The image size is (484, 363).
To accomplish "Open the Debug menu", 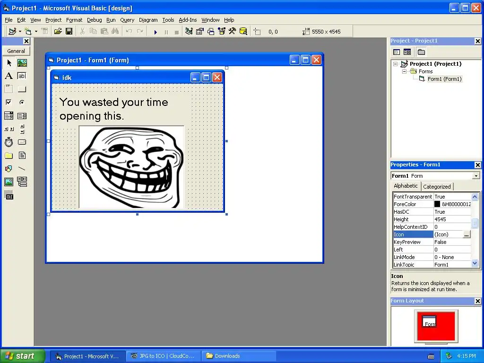I will [x=94, y=20].
